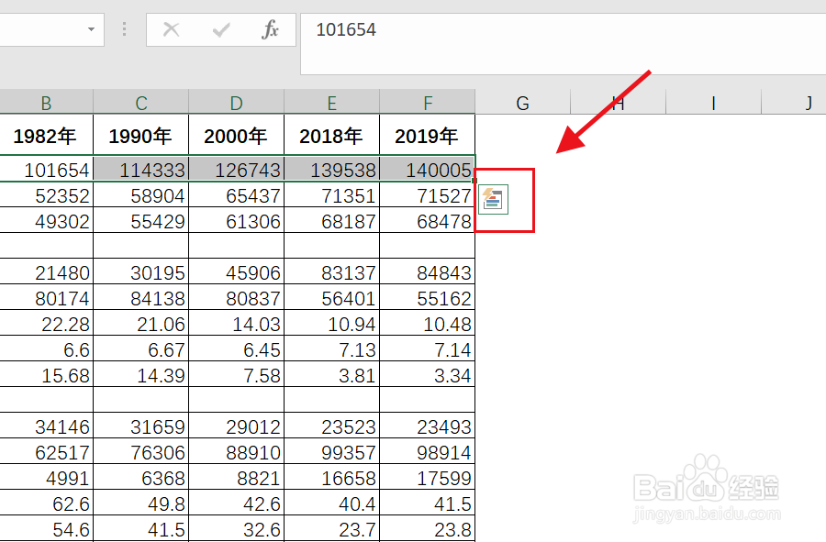Select cell containing 7.13
Screen dimensions: 826x542
(332, 348)
